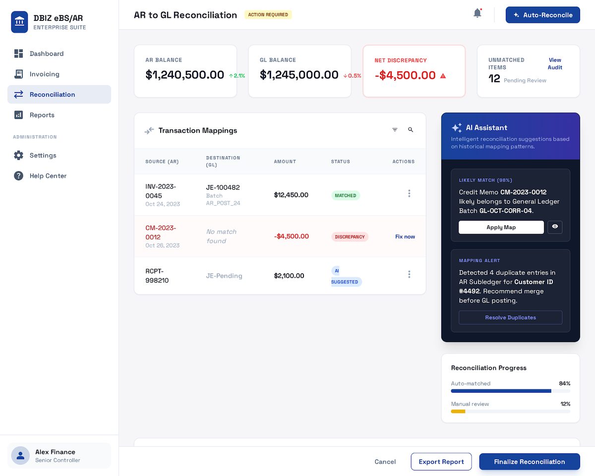
Task: Click the Help Center question mark icon
Action: click(x=18, y=176)
